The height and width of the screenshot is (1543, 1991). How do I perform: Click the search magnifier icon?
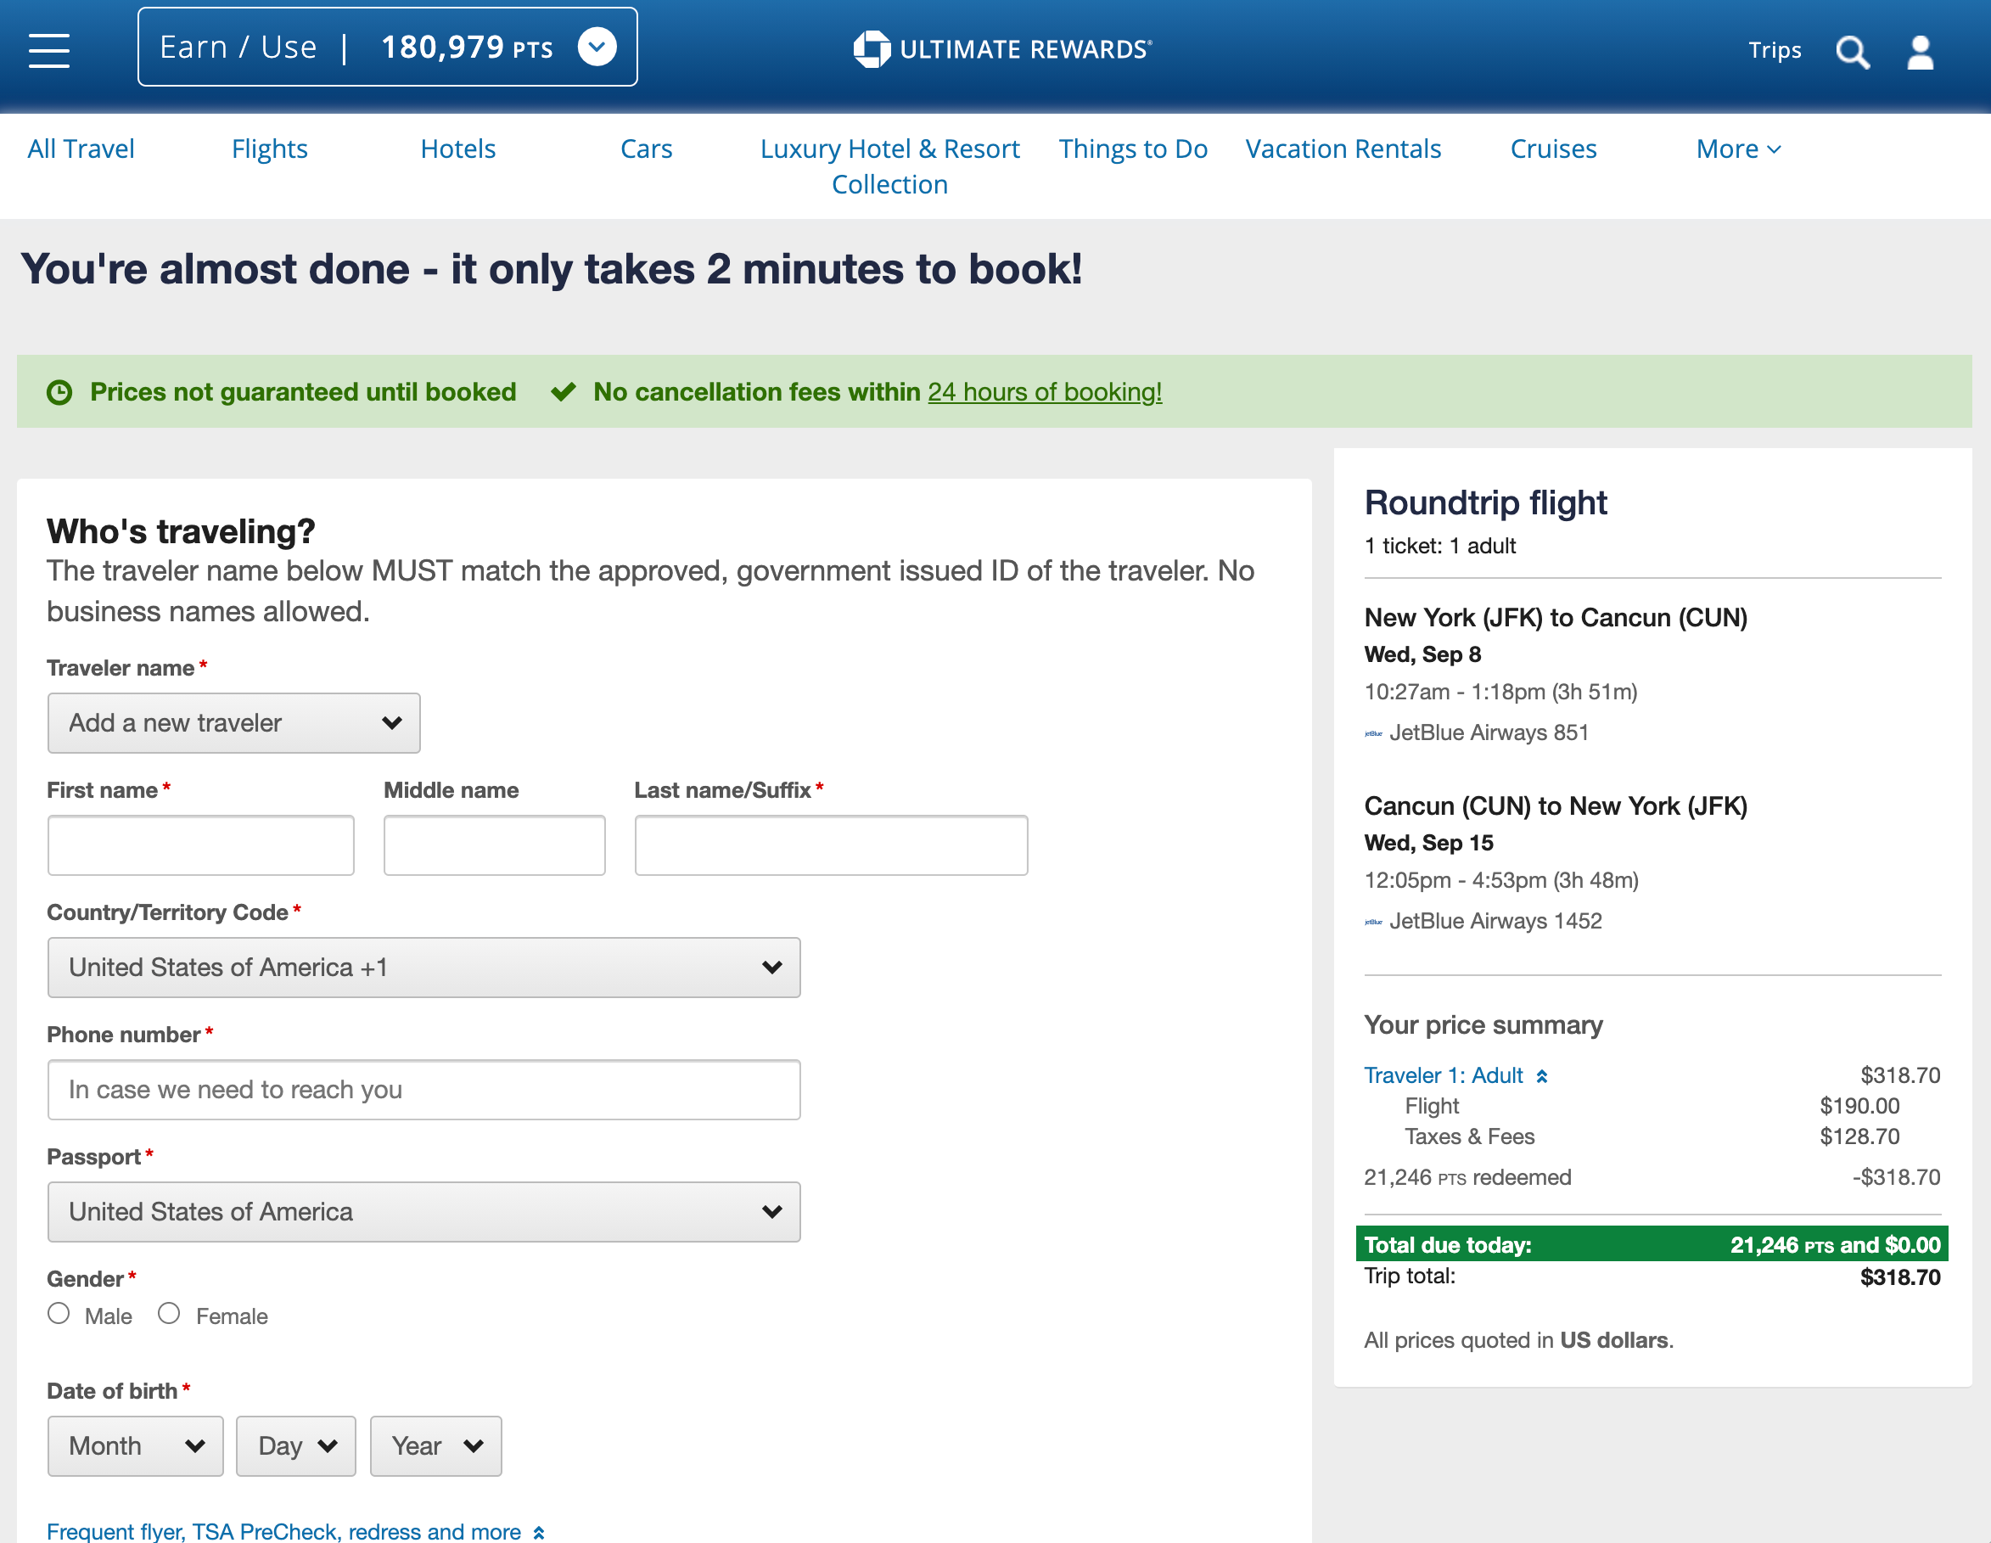point(1852,52)
